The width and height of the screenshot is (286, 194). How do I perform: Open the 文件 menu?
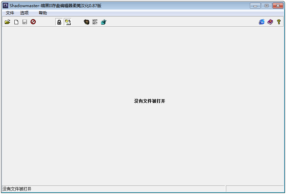click(10, 13)
